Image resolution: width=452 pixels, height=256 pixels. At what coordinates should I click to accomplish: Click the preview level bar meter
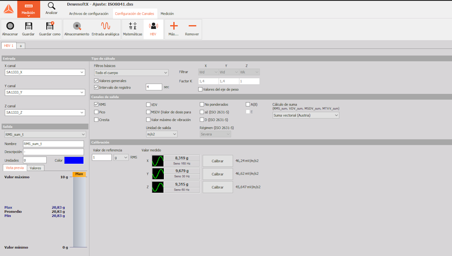[x=79, y=212]
